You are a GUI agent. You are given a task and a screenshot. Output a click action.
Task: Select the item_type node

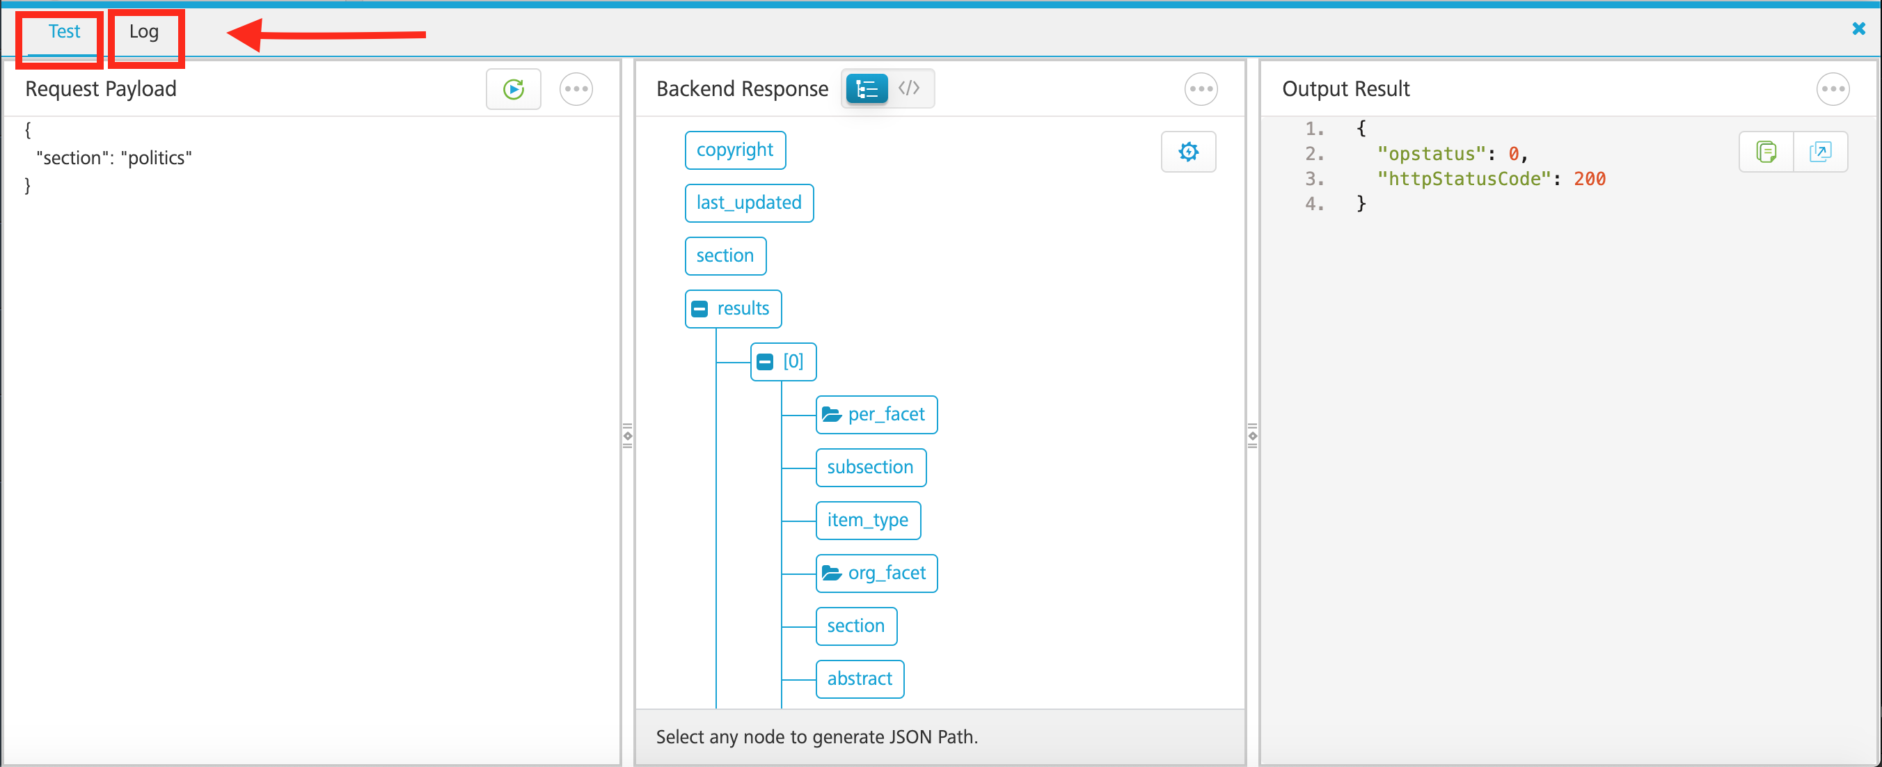click(868, 520)
